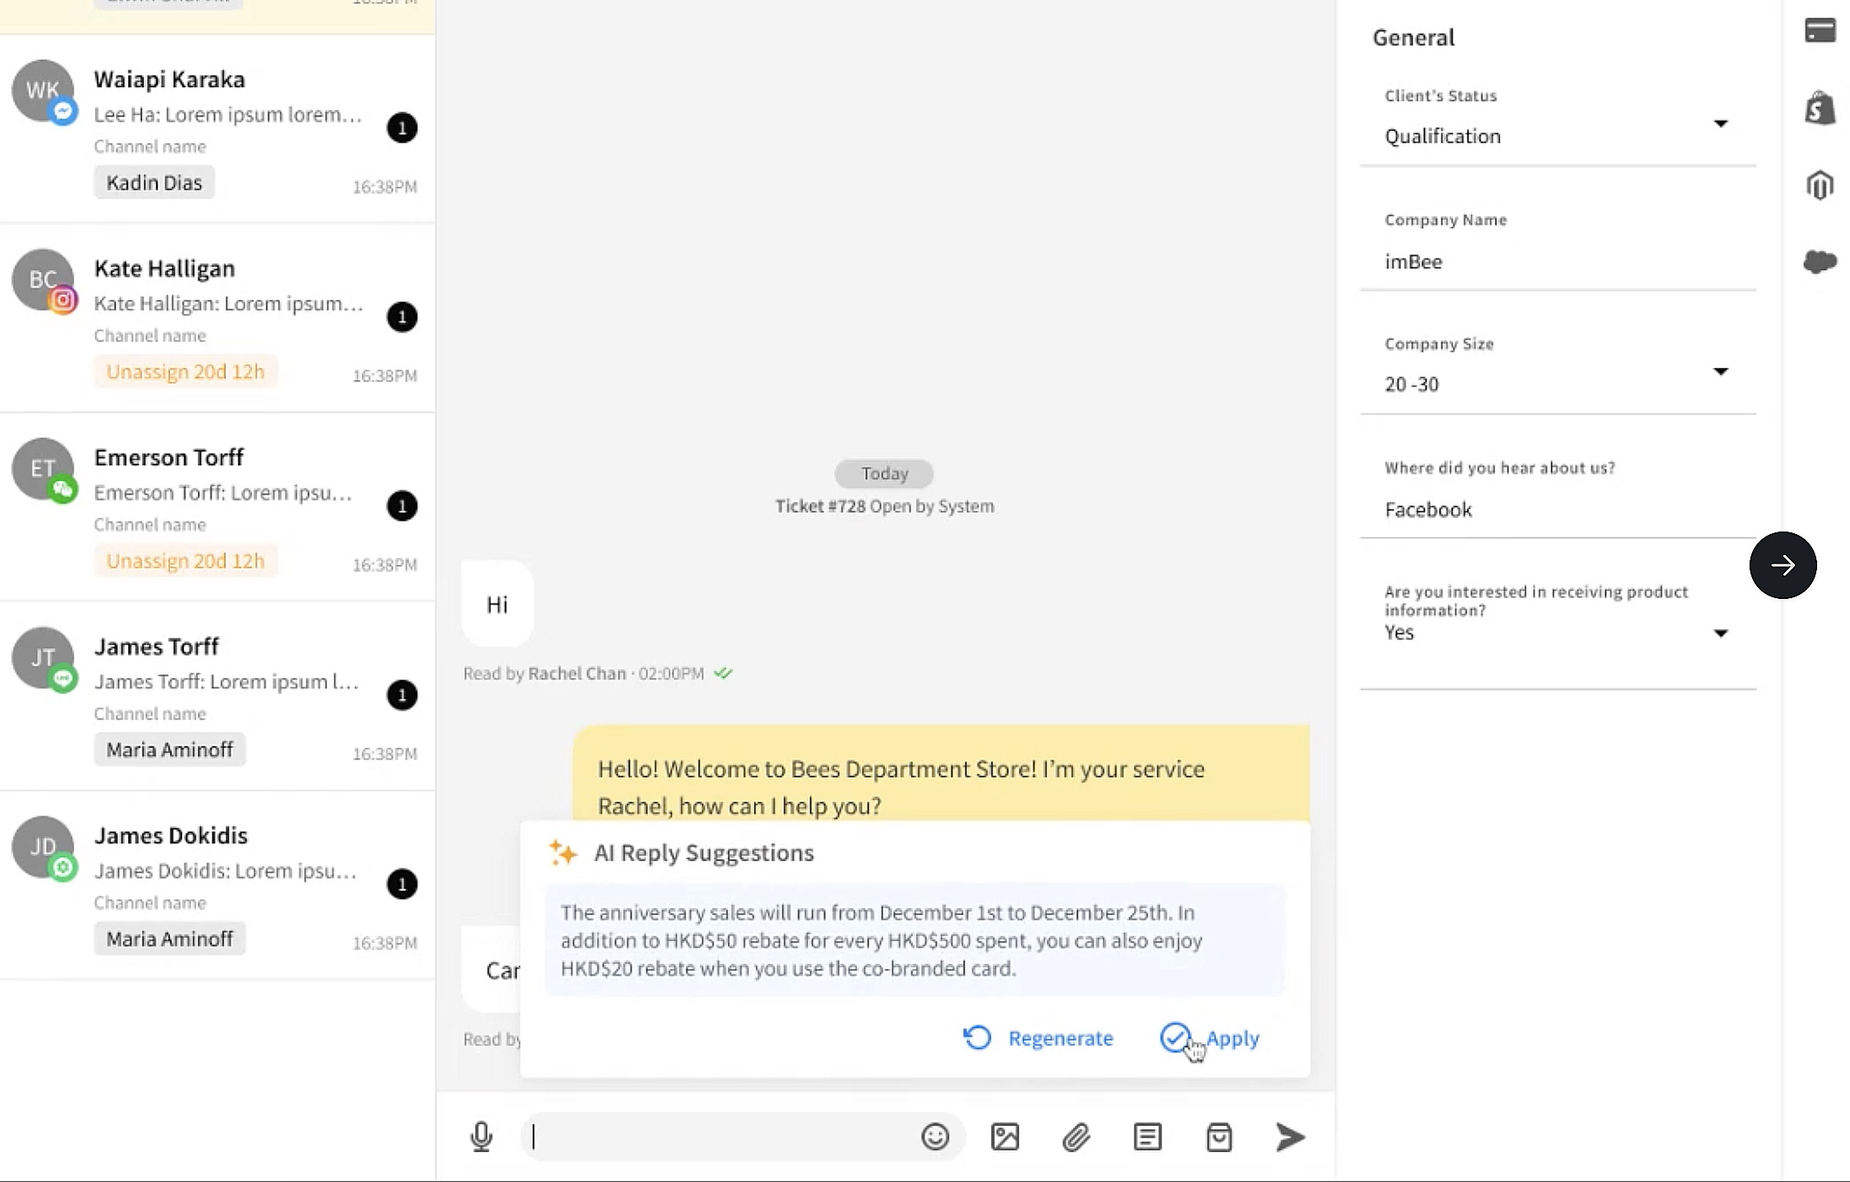Image resolution: width=1850 pixels, height=1182 pixels.
Task: Click Maria Aminoff tag under James Dokidis
Action: click(170, 938)
